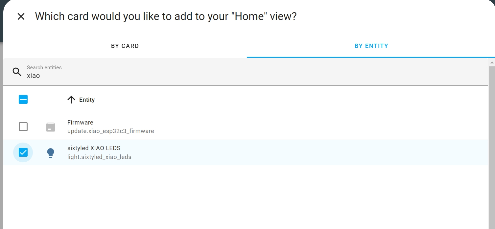
Task: Uncheck the sixtyled XIAO LEDS checkbox
Action: point(23,152)
